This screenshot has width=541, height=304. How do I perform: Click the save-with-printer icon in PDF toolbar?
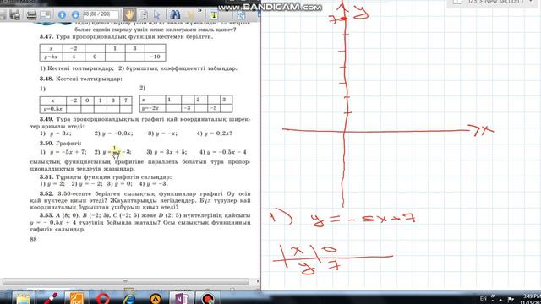(14, 15)
